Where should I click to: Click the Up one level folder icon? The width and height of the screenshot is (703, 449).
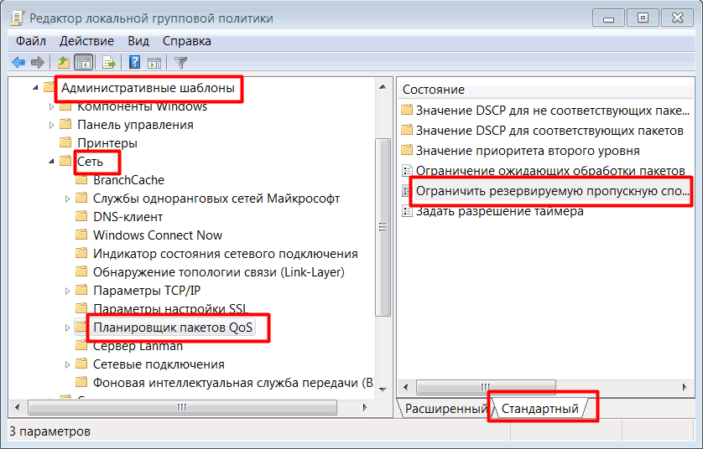[63, 63]
